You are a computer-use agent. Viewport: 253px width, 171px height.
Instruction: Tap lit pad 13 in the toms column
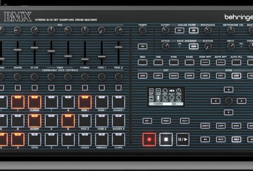(x=68, y=121)
